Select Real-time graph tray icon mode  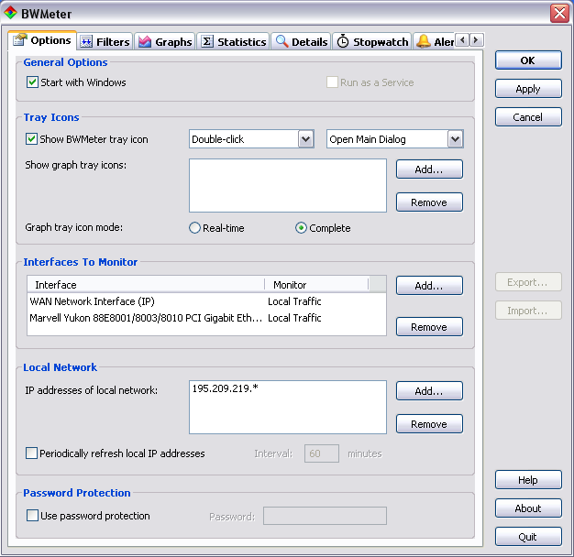pos(194,228)
